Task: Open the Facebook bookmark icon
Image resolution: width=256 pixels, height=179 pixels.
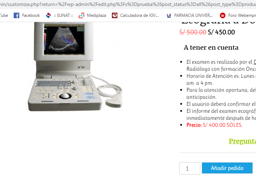Action: click(x=16, y=15)
